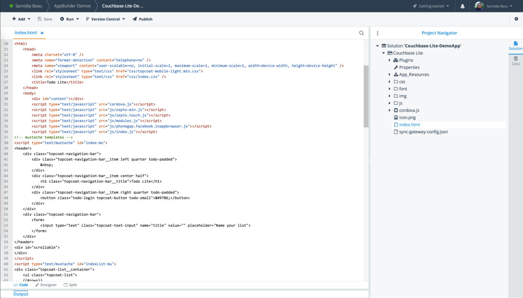
Task: Collapse the Solution tree node
Action: pos(377,46)
